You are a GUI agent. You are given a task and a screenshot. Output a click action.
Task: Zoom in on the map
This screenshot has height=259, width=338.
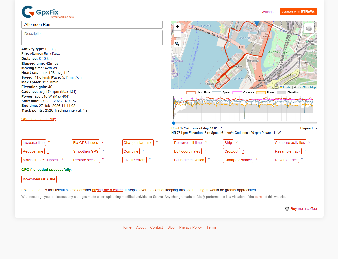177,27
